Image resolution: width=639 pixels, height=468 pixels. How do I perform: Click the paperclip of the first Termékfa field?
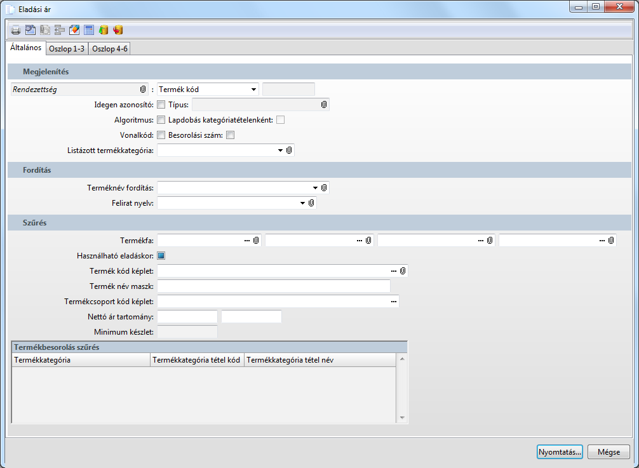pos(256,241)
